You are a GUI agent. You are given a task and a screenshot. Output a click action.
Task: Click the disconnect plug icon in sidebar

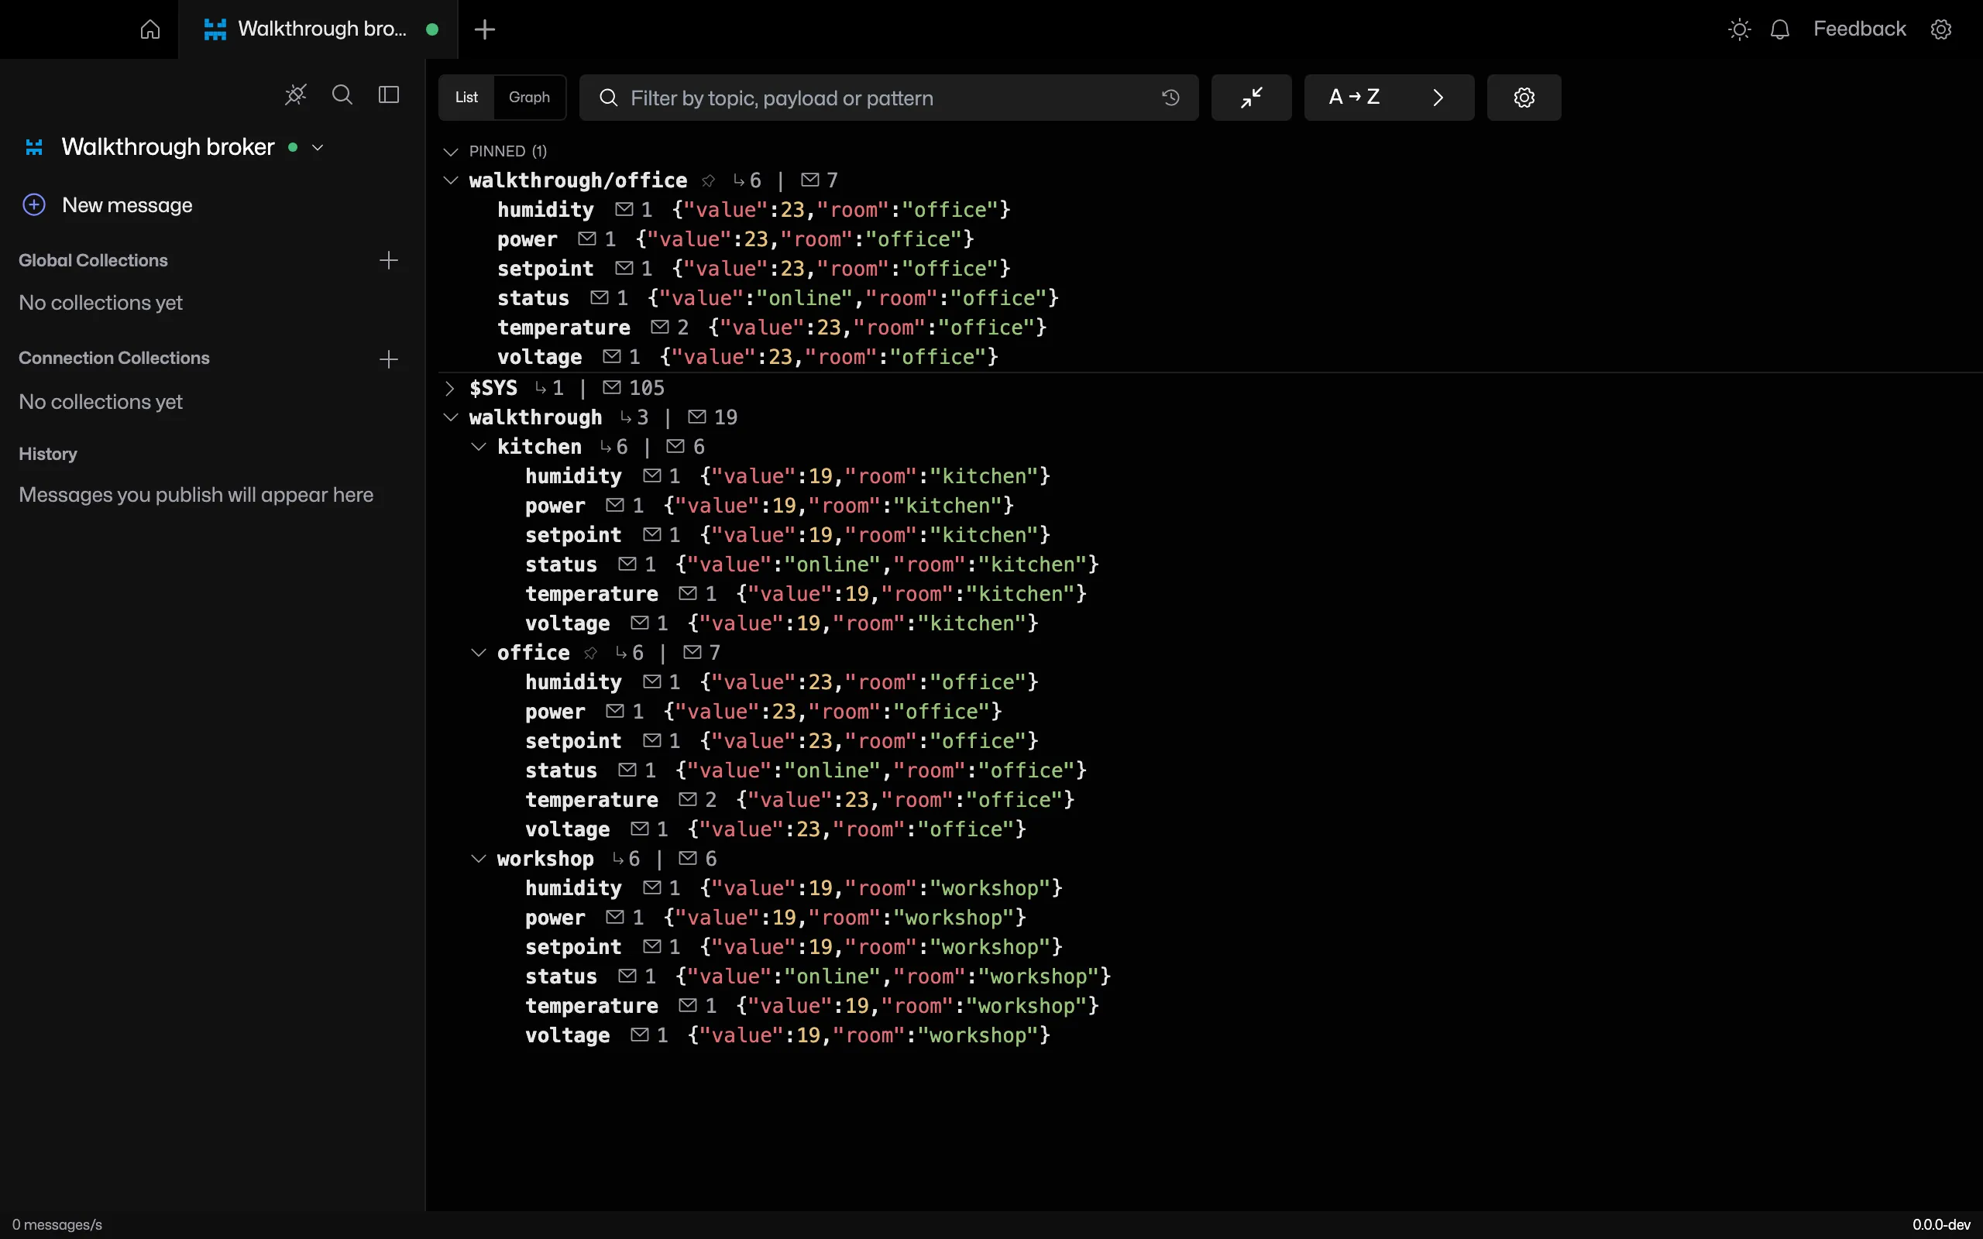click(296, 95)
